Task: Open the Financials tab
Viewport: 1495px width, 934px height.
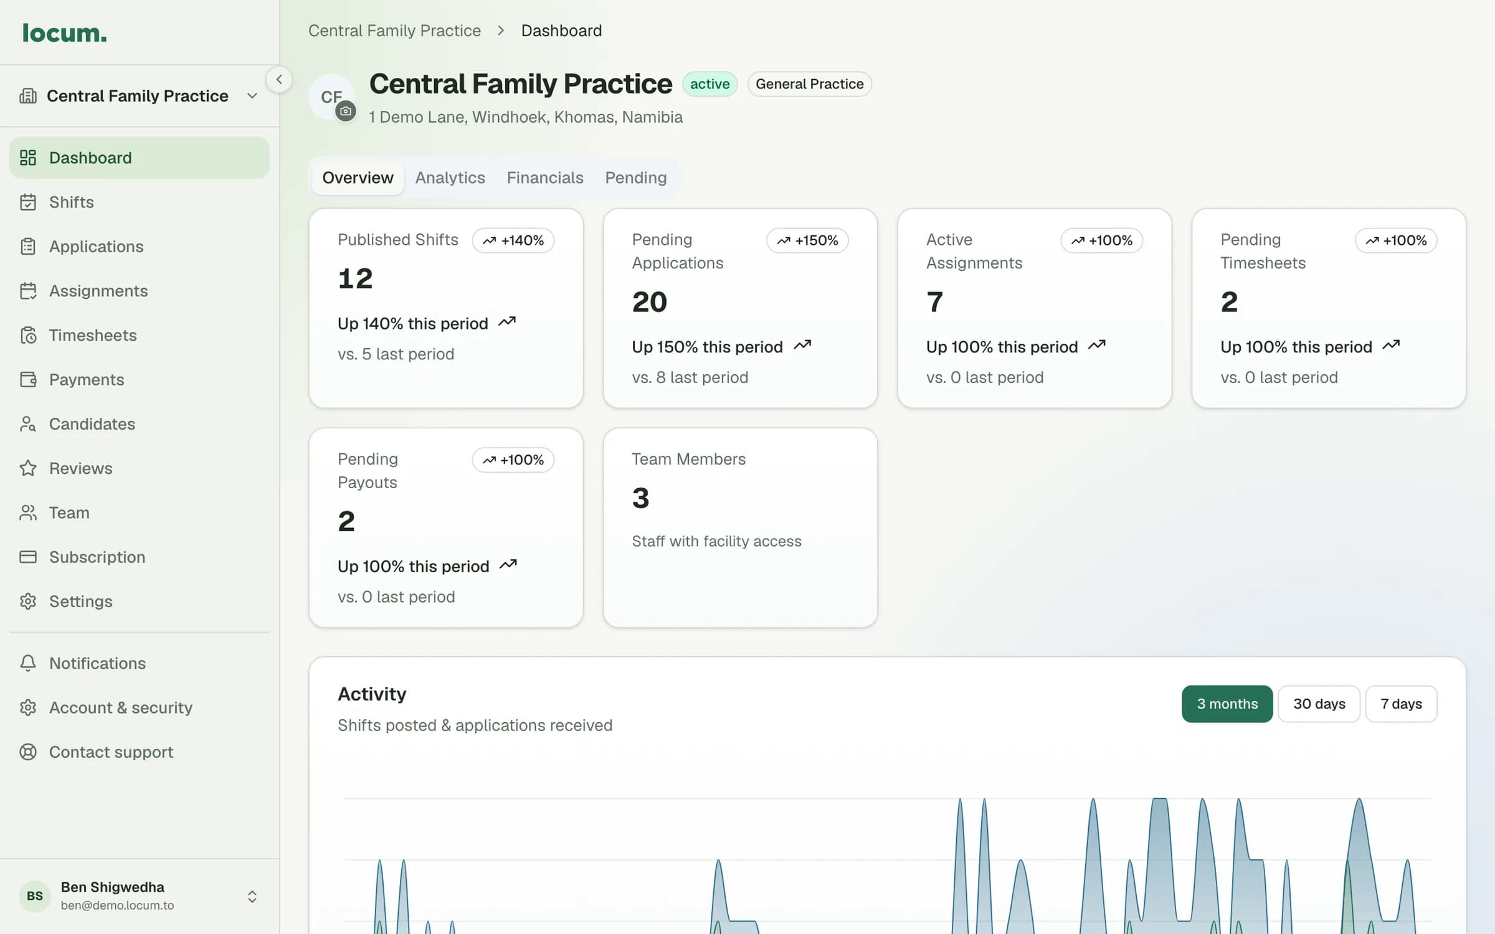Action: [545, 178]
